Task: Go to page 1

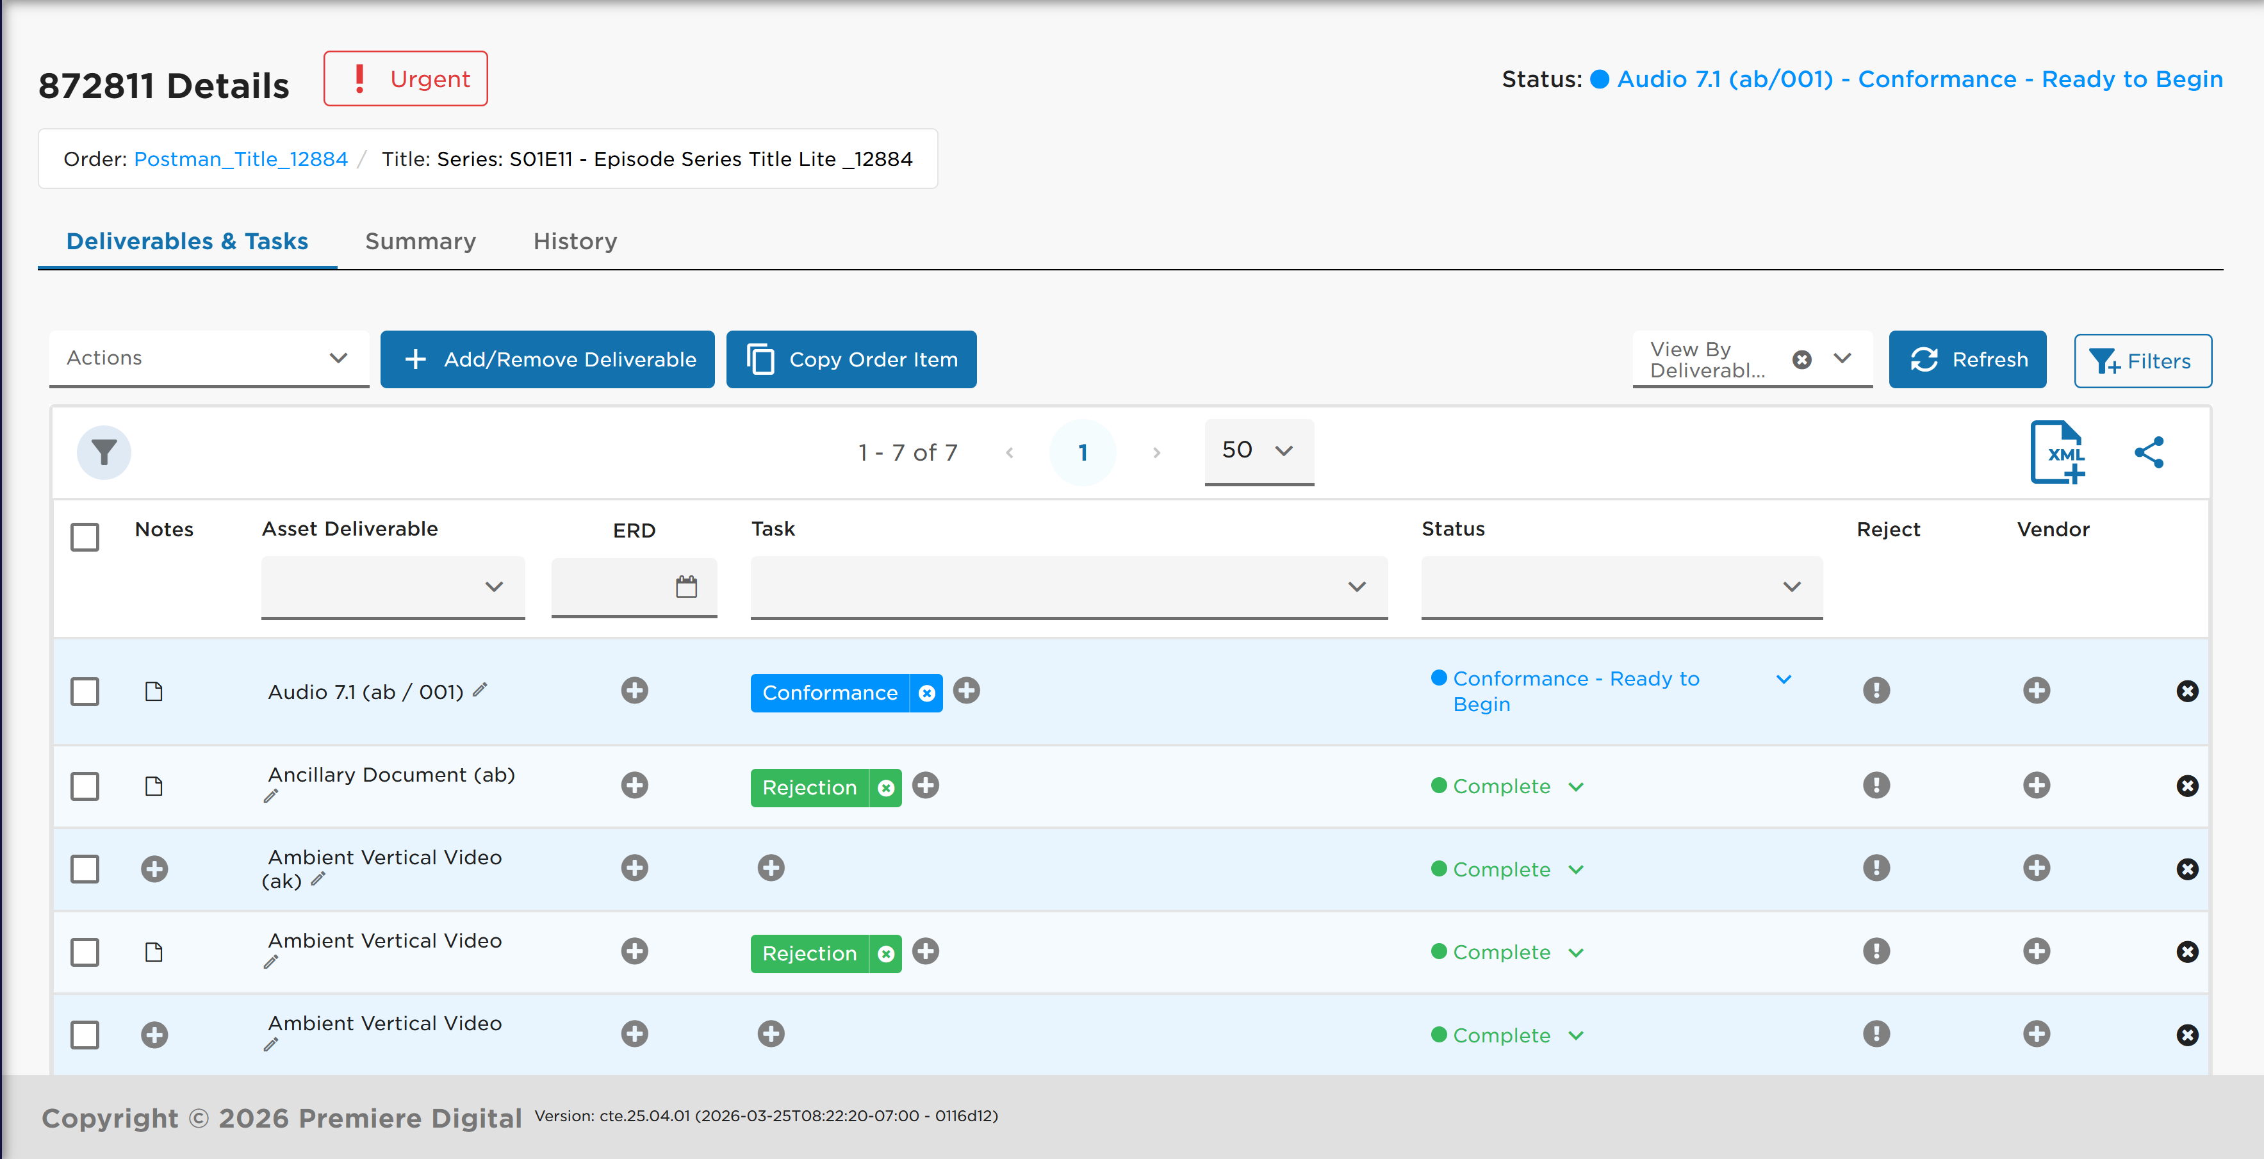Action: 1083,452
